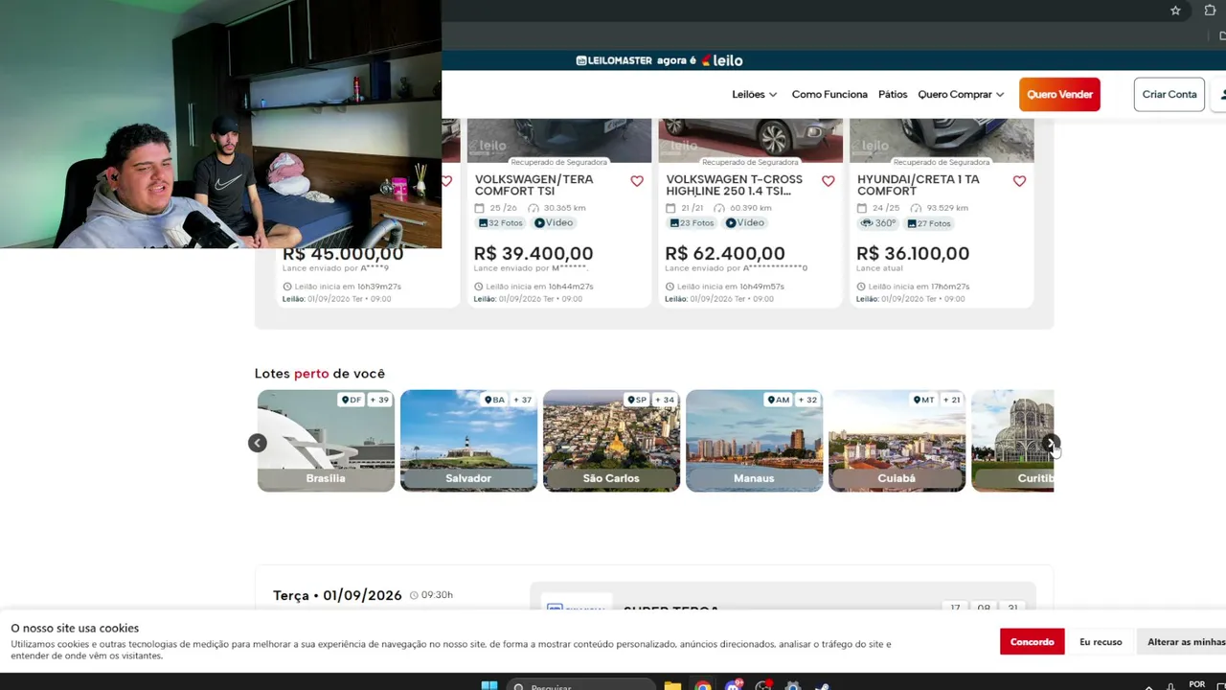Favorite the Volkswagen/Tera Comfort TSI lot
The width and height of the screenshot is (1226, 690).
637,181
